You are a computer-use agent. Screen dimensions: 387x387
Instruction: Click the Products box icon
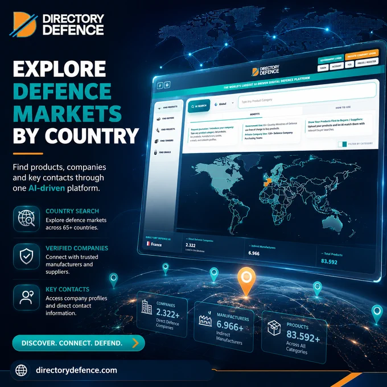pos(274,328)
